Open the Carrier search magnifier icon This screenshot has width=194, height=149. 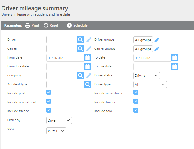(x=80, y=49)
